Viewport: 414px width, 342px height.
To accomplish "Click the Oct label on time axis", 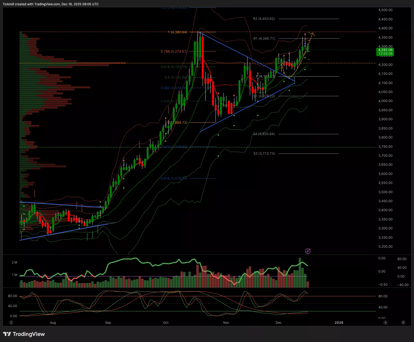I will pyautogui.click(x=166, y=322).
